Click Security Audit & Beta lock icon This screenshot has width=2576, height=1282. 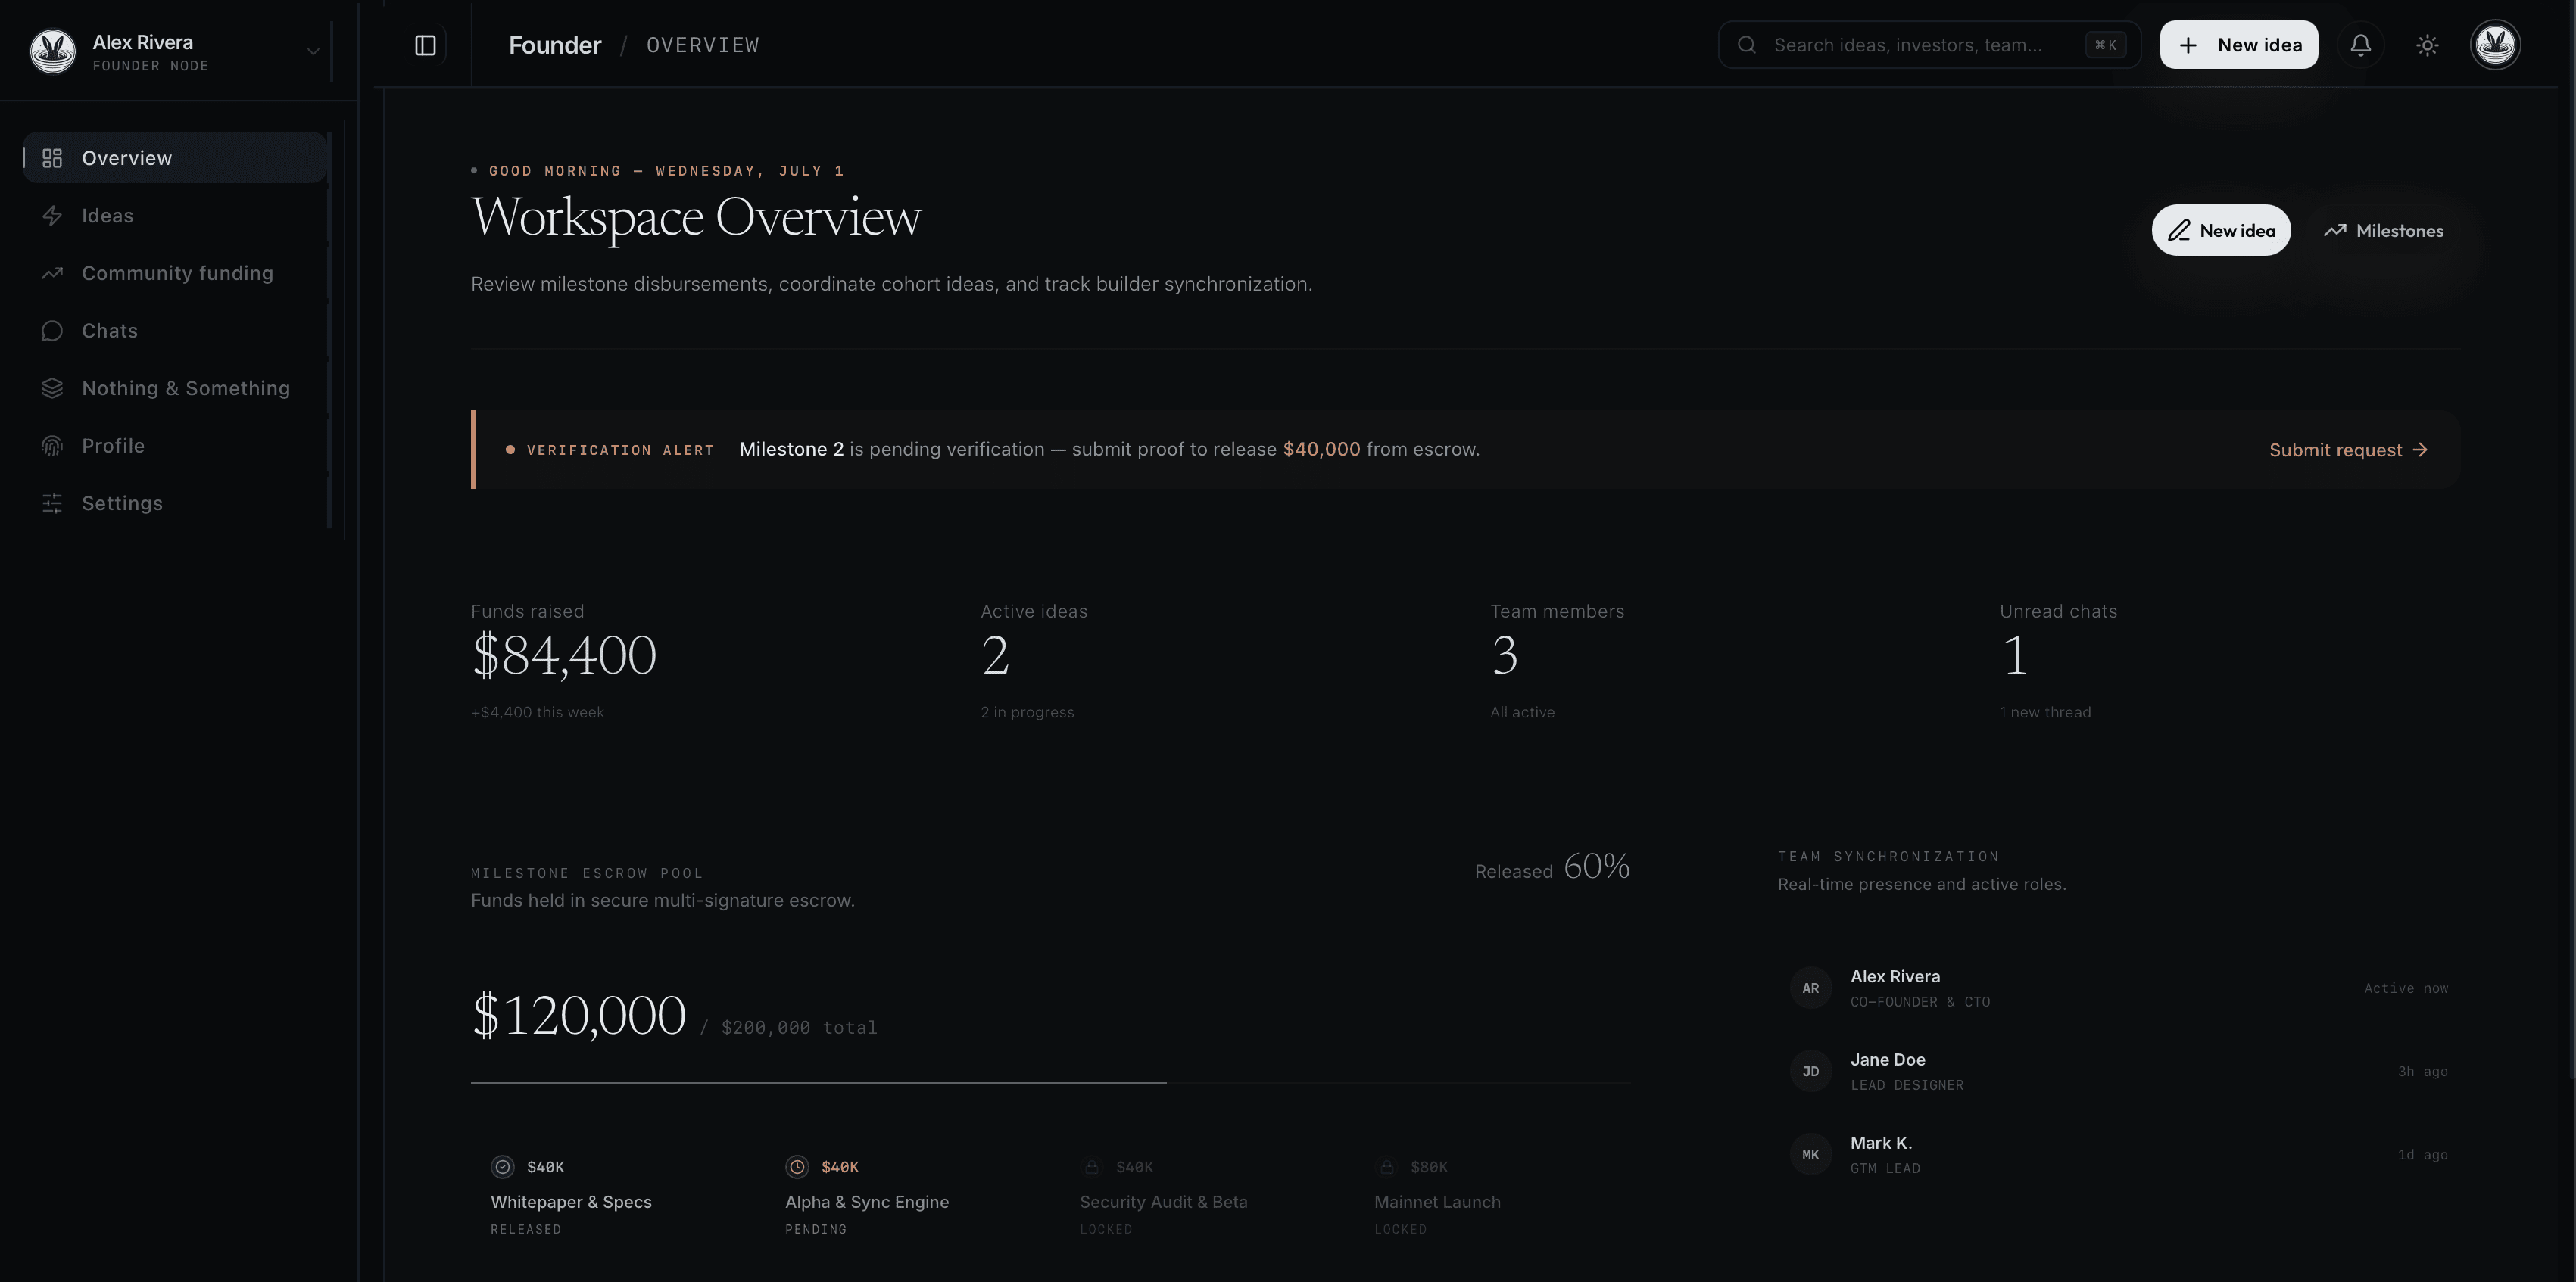pyautogui.click(x=1091, y=1167)
